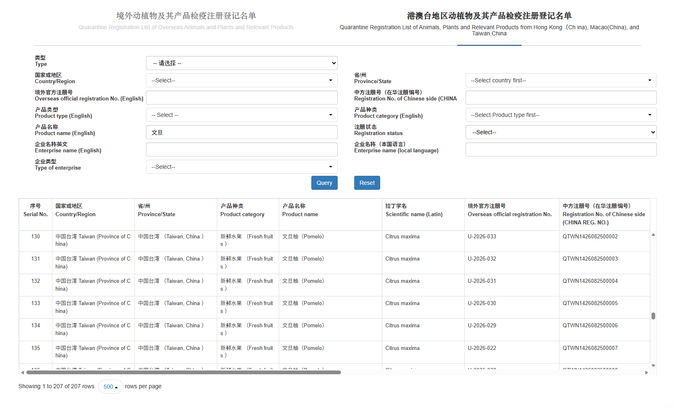Click Fresh fruits category cell in row 134
Image resolution: width=675 pixels, height=408 pixels.
point(247,329)
